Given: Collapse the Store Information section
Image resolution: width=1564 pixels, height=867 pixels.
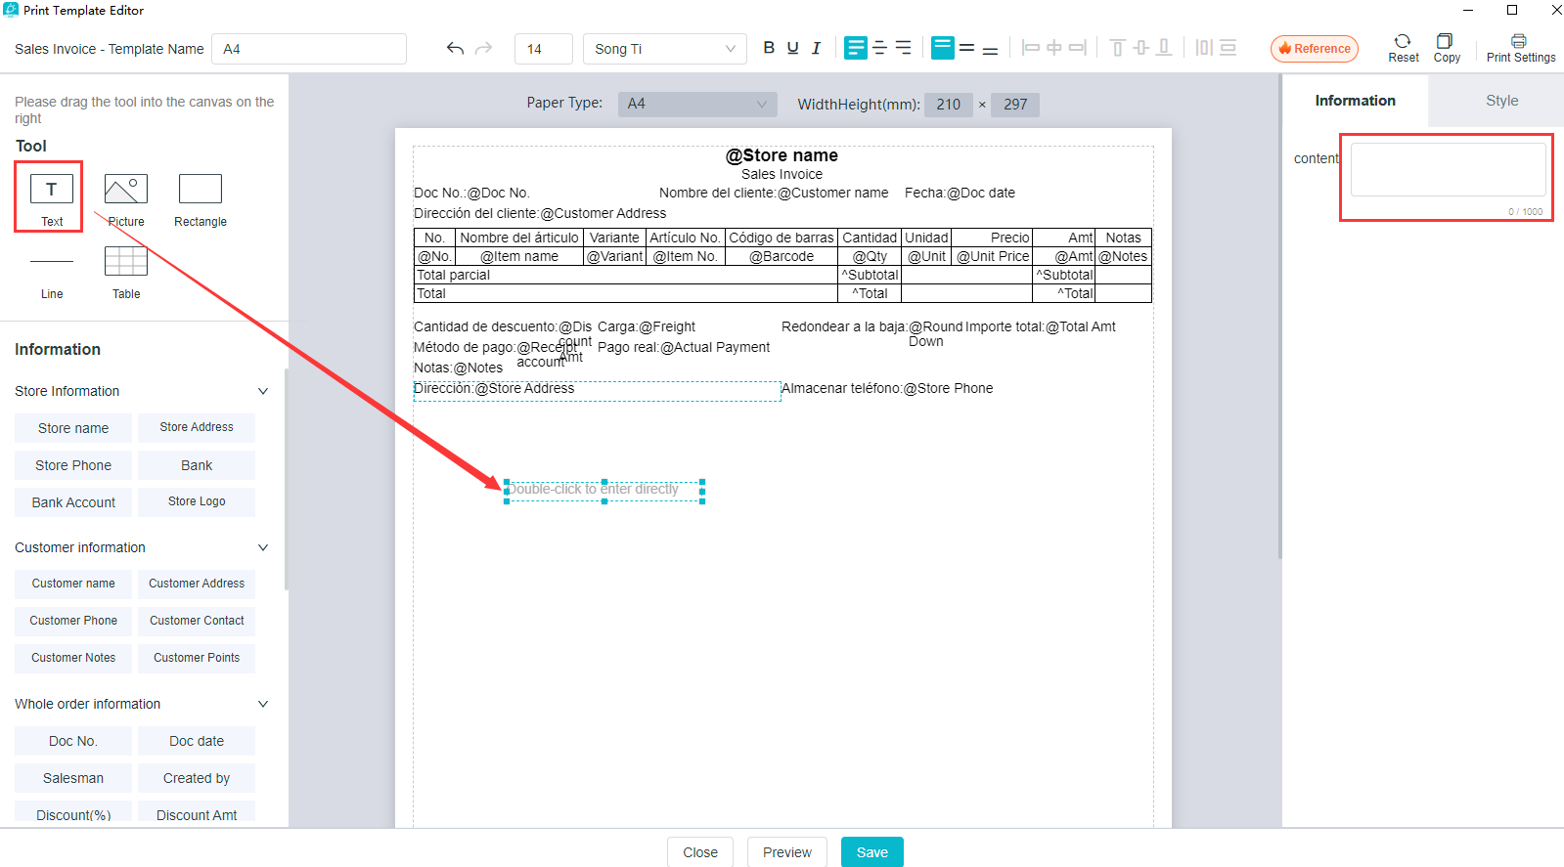Looking at the screenshot, I should [x=262, y=391].
